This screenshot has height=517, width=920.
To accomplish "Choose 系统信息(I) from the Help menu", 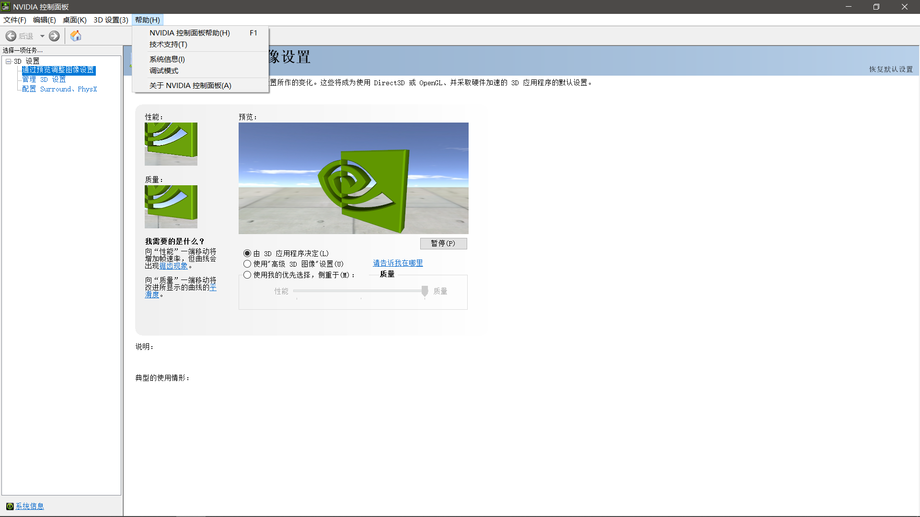I will pyautogui.click(x=167, y=59).
